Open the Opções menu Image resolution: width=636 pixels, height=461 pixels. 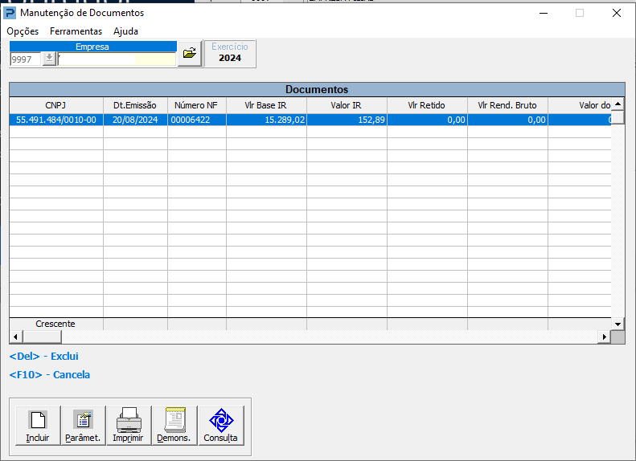coord(23,31)
